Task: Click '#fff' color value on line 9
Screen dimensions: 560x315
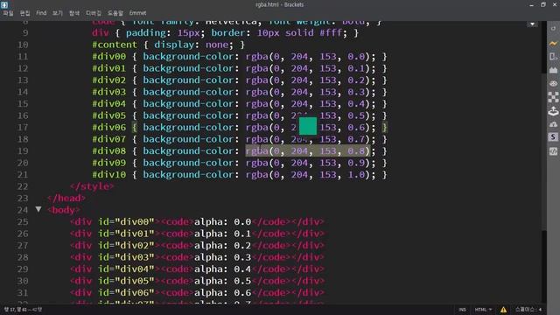Action: point(331,33)
